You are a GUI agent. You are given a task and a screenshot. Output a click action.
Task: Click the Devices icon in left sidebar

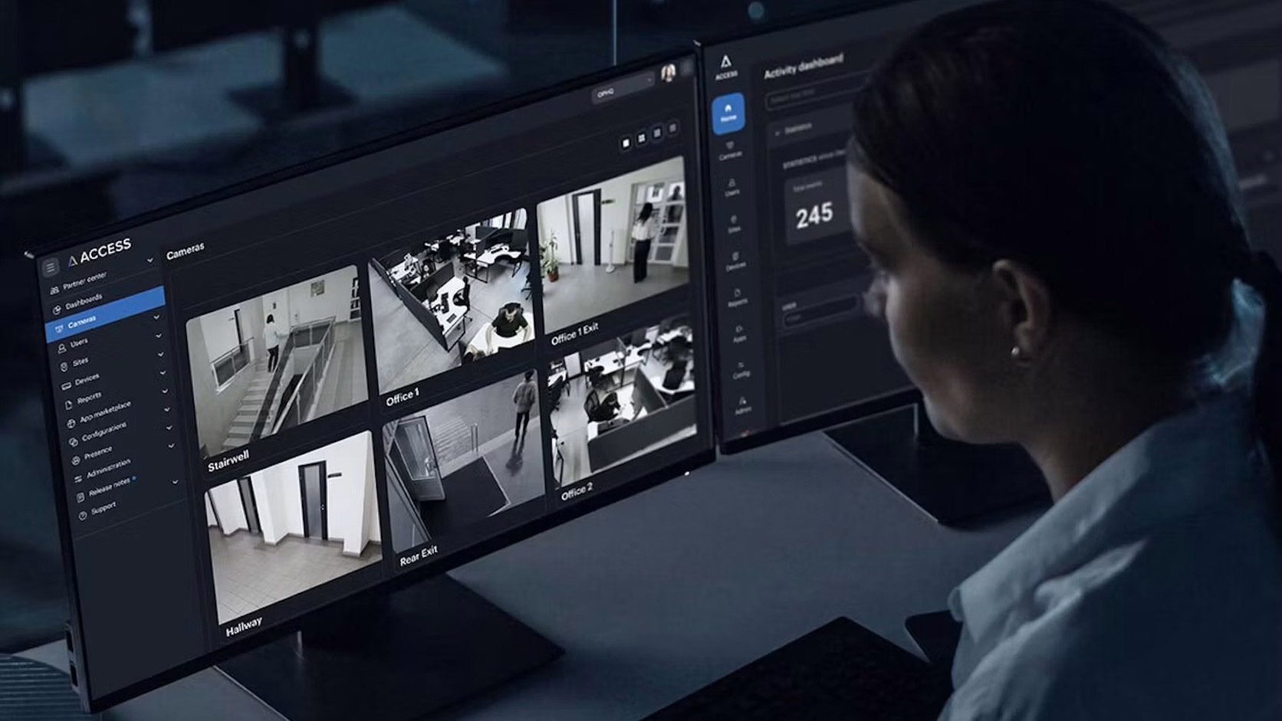tap(66, 387)
